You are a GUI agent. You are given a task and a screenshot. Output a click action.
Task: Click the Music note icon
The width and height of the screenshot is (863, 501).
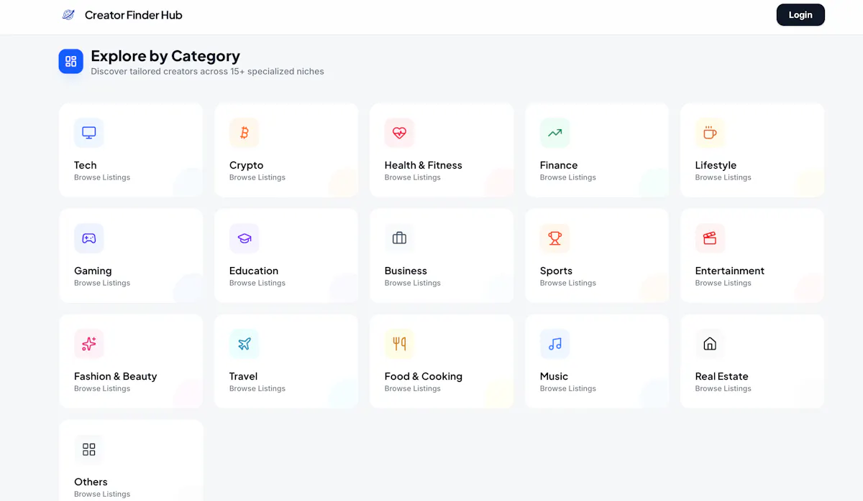tap(555, 344)
